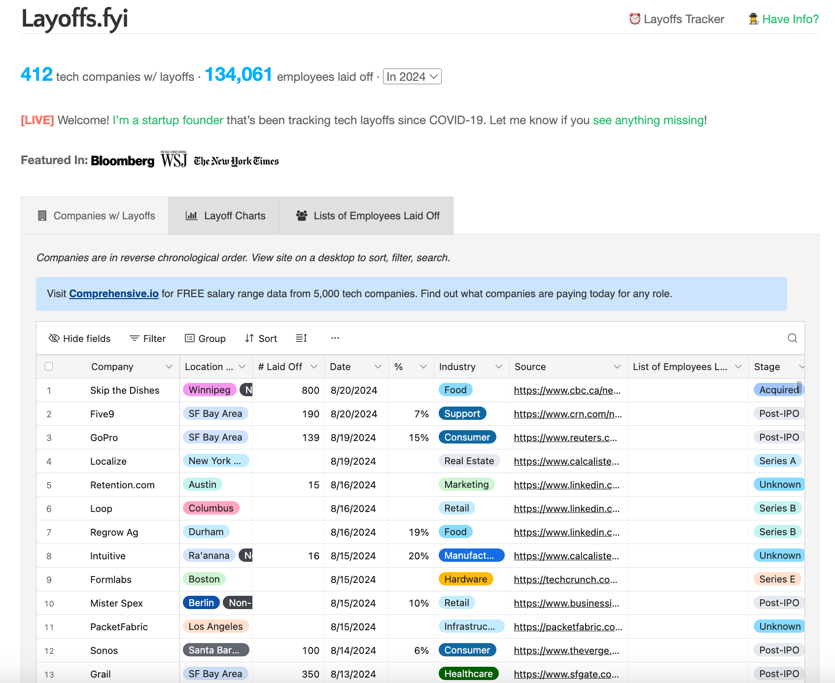Click the Layoffs.fyi site logo
The height and width of the screenshot is (683, 835).
pos(75,19)
